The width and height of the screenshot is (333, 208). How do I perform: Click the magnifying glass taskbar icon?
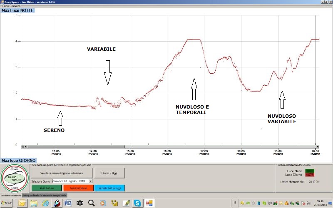[x=91, y=203]
